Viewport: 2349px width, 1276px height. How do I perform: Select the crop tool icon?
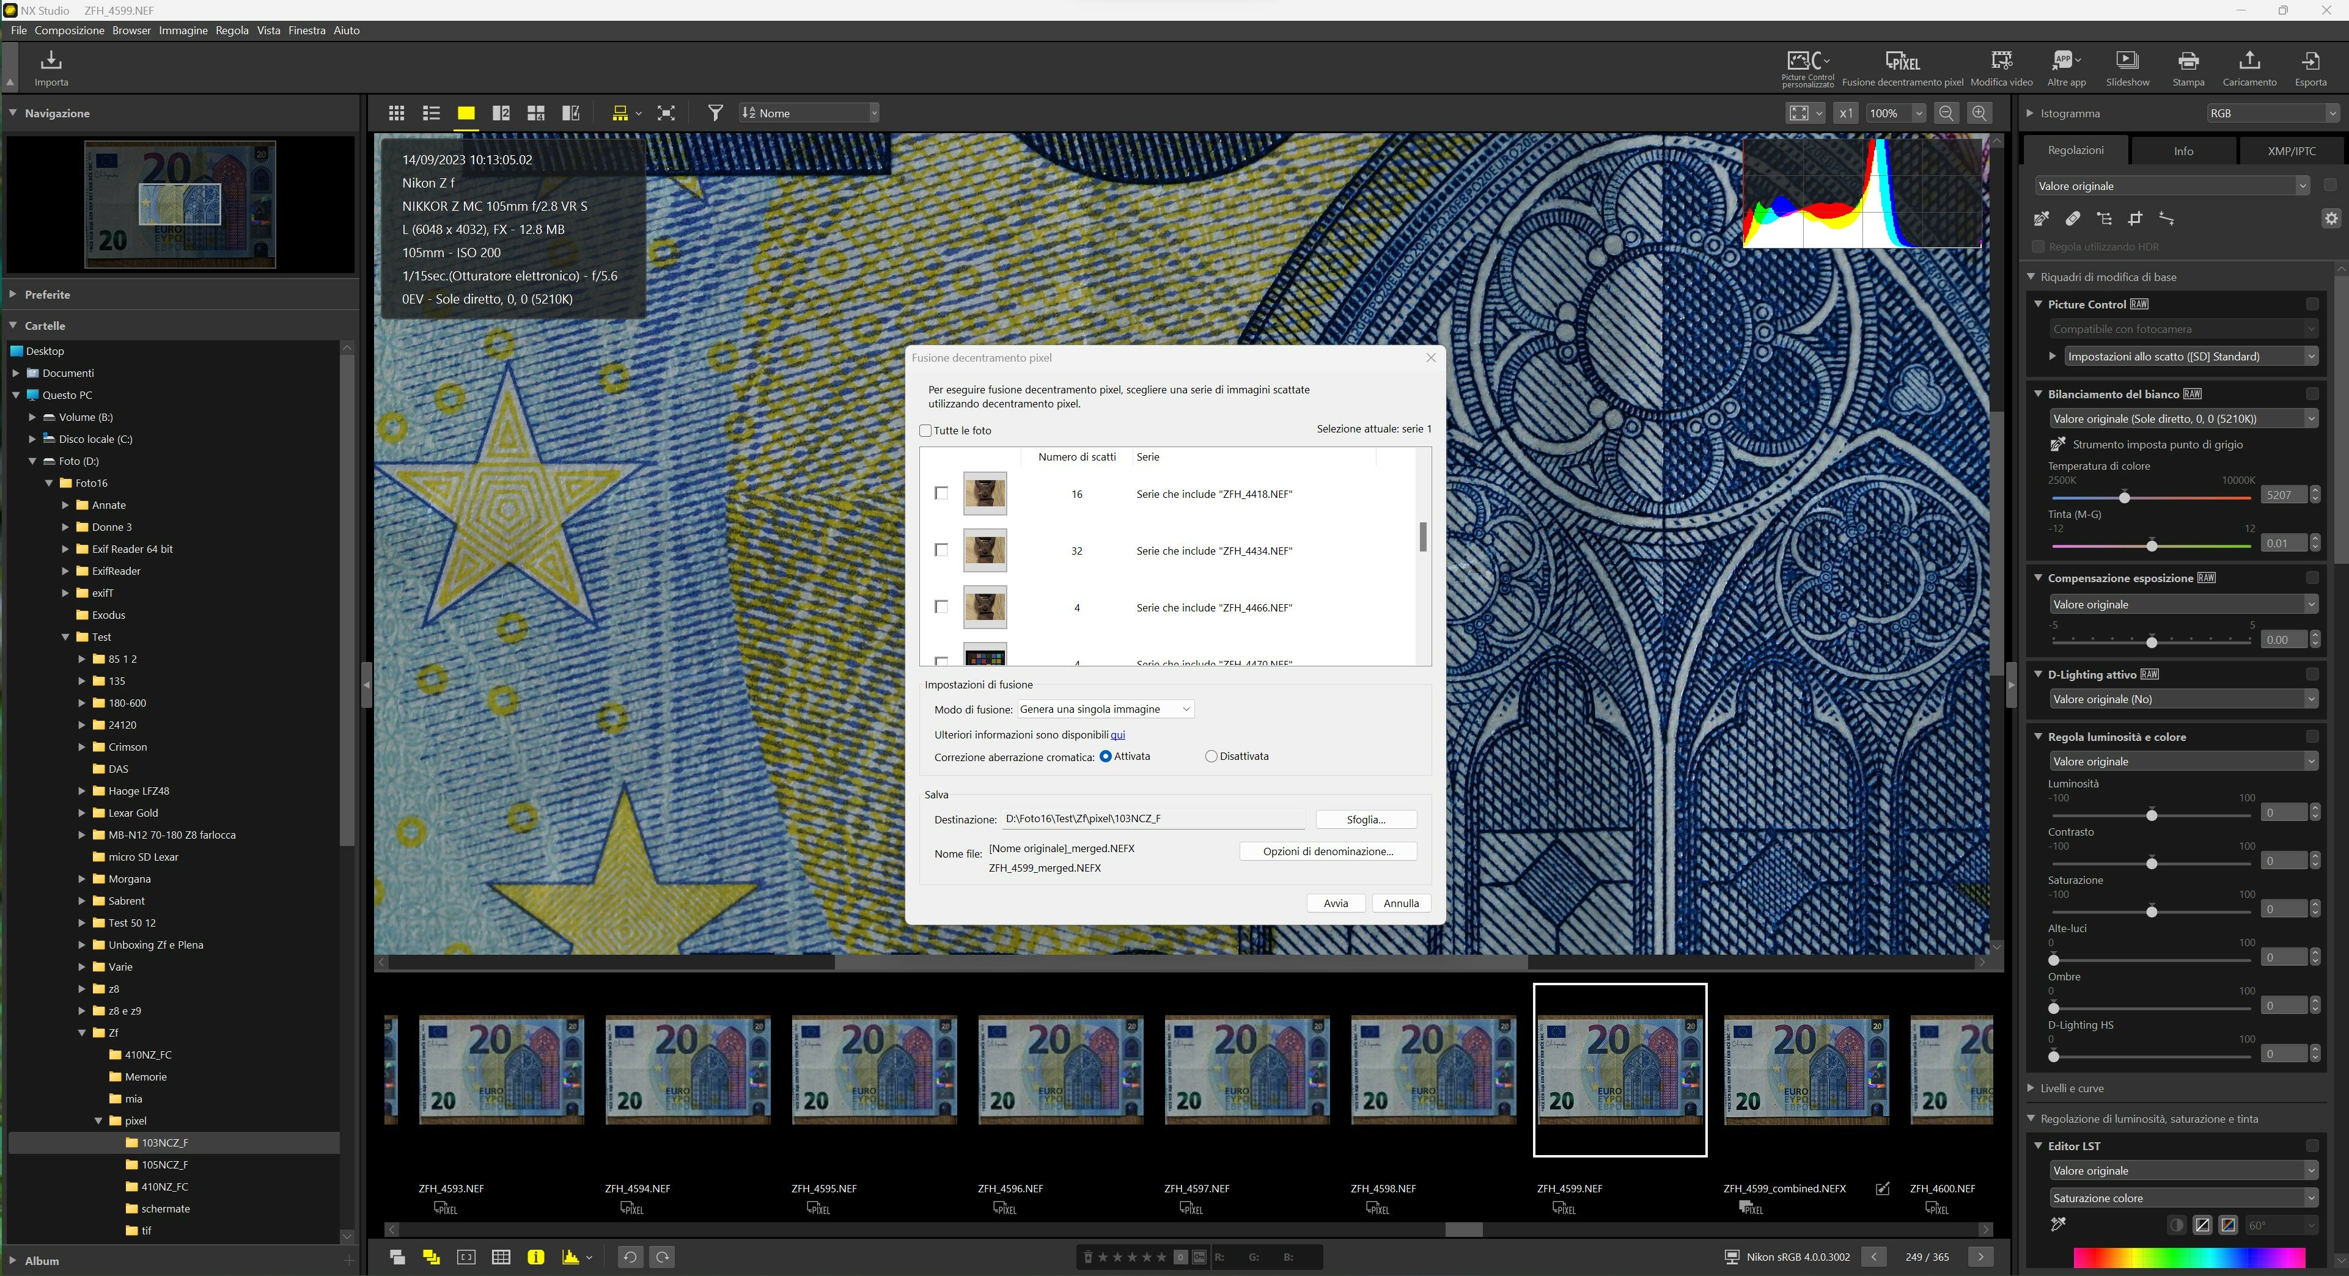pos(2134,219)
